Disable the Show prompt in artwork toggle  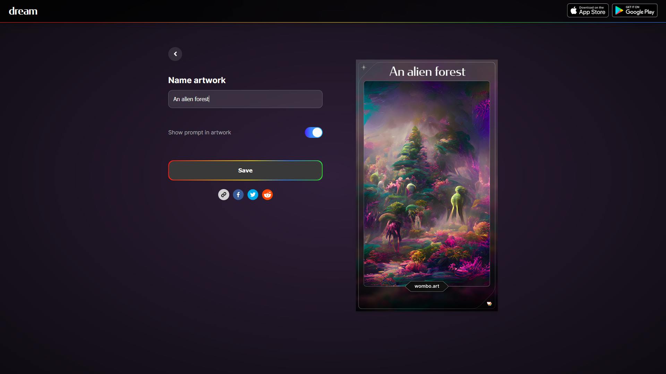pyautogui.click(x=314, y=133)
